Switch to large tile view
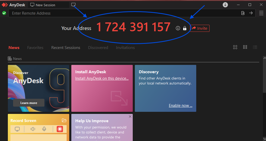The width and height of the screenshot is (266, 141). (235, 47)
